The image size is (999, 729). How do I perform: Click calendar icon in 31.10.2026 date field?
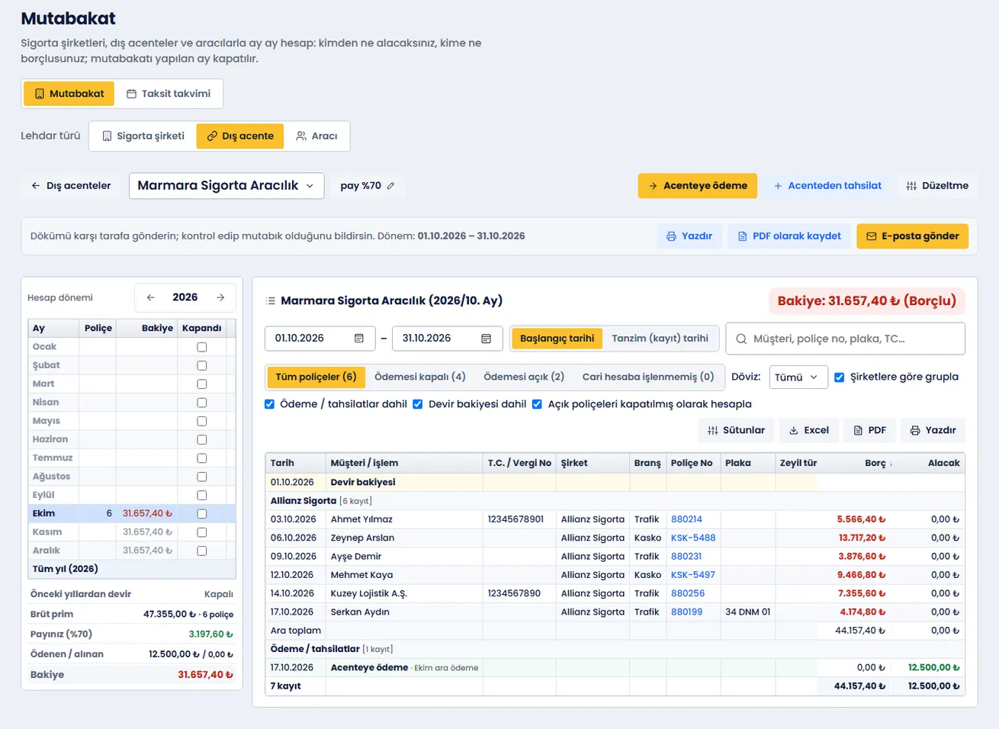(x=486, y=339)
